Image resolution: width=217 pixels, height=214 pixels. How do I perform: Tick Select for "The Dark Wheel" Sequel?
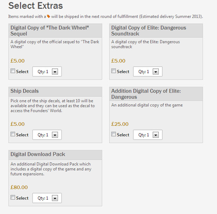pyautogui.click(x=13, y=71)
